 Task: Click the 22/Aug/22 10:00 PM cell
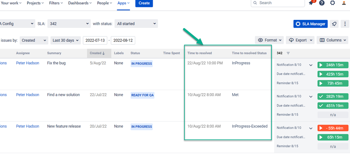205,63
